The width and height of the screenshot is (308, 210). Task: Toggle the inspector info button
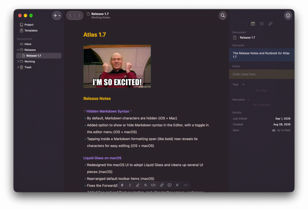(x=288, y=16)
